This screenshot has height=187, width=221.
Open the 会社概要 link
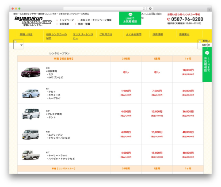pos(64,24)
